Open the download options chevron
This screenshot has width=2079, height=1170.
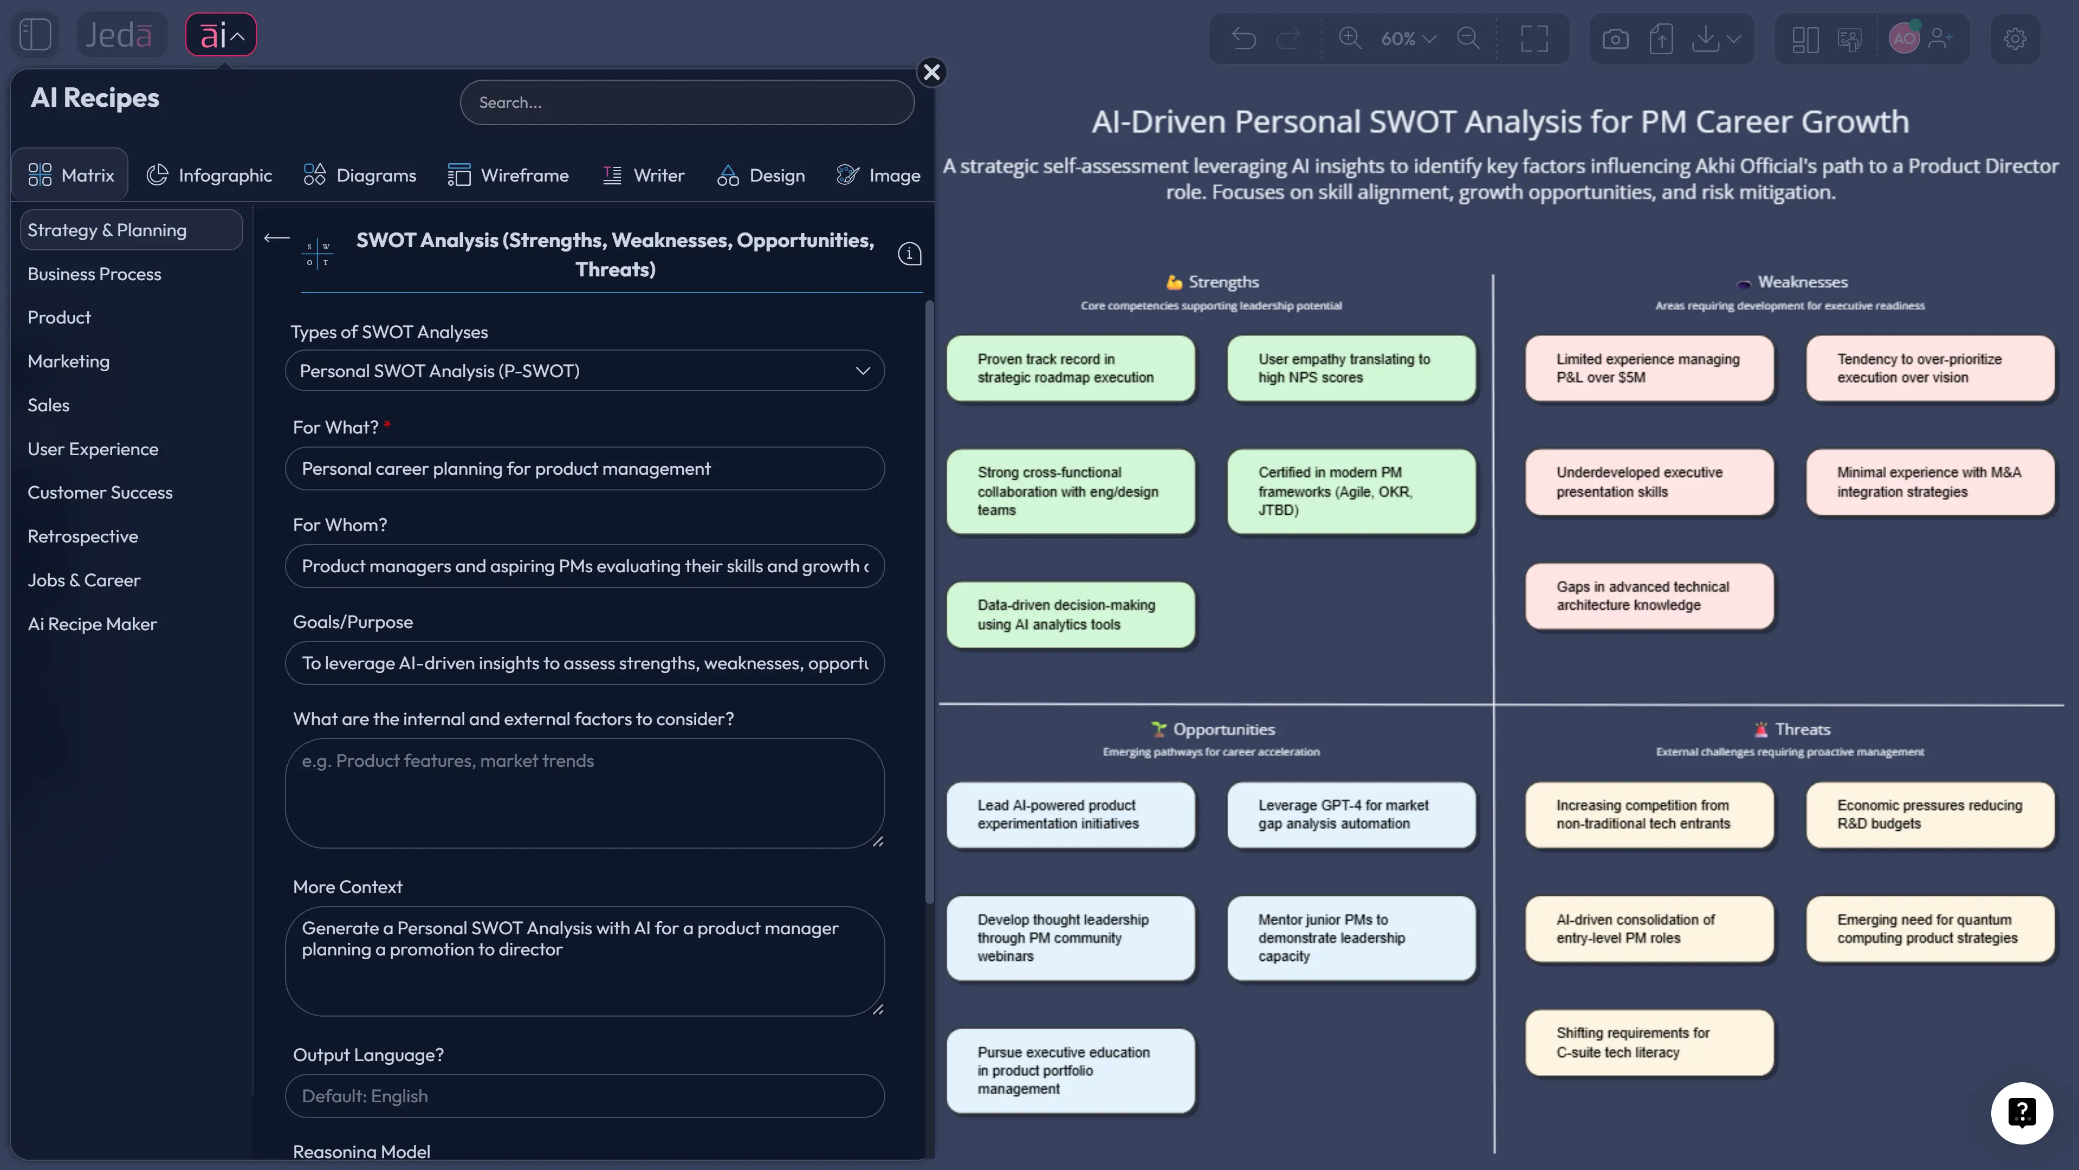coord(1733,38)
